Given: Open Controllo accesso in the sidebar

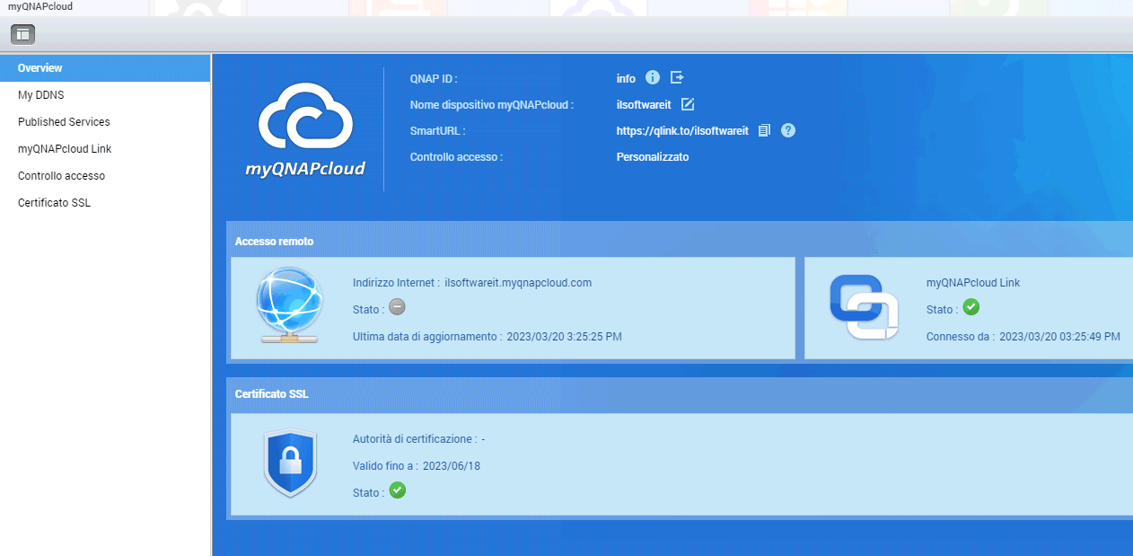Looking at the screenshot, I should 105,176.
